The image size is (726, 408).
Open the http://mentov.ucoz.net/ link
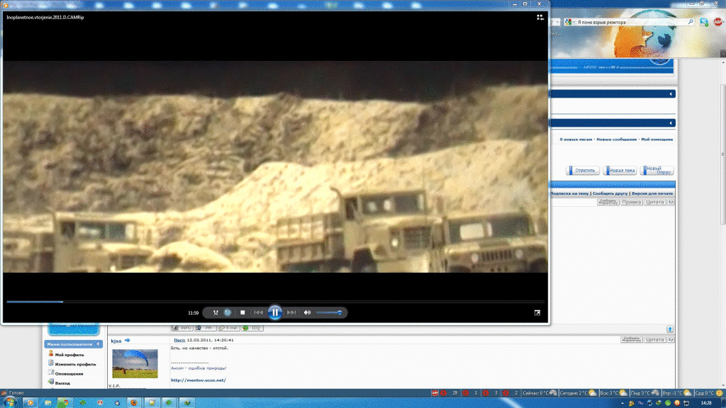coord(199,380)
